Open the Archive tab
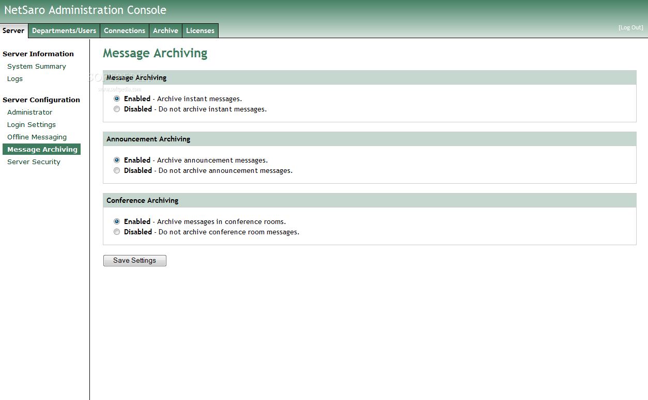The width and height of the screenshot is (648, 400). pos(165,30)
